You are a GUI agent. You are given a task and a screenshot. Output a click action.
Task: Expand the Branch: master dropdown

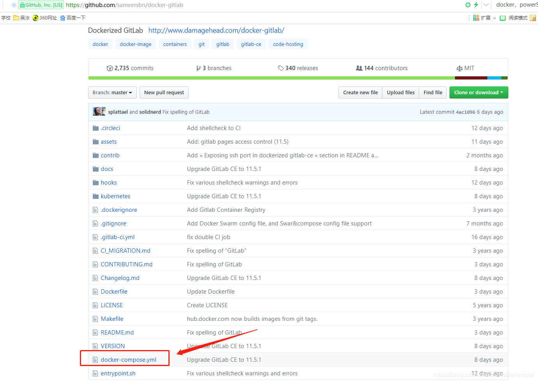(112, 93)
